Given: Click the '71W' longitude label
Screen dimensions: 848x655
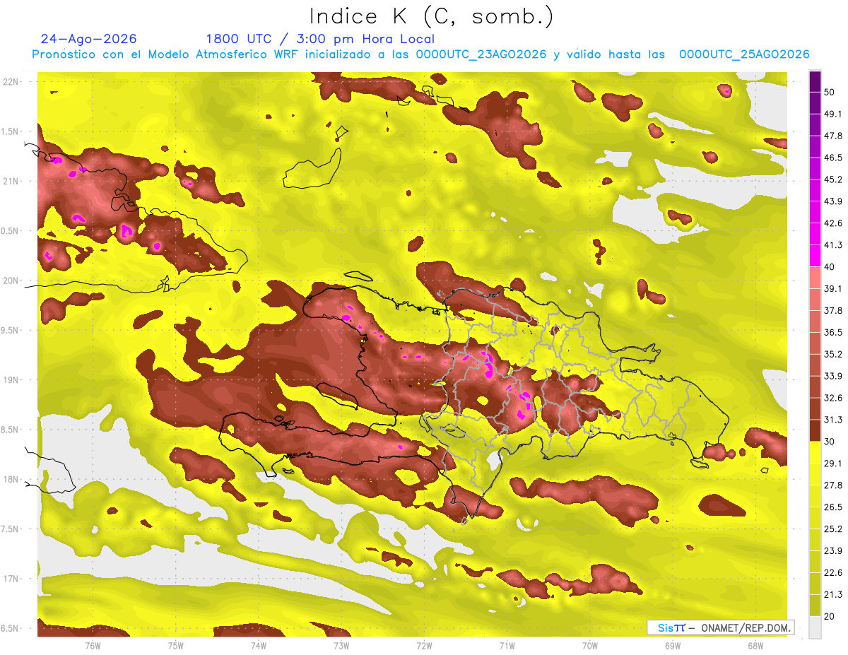Looking at the screenshot, I should pos(507,645).
